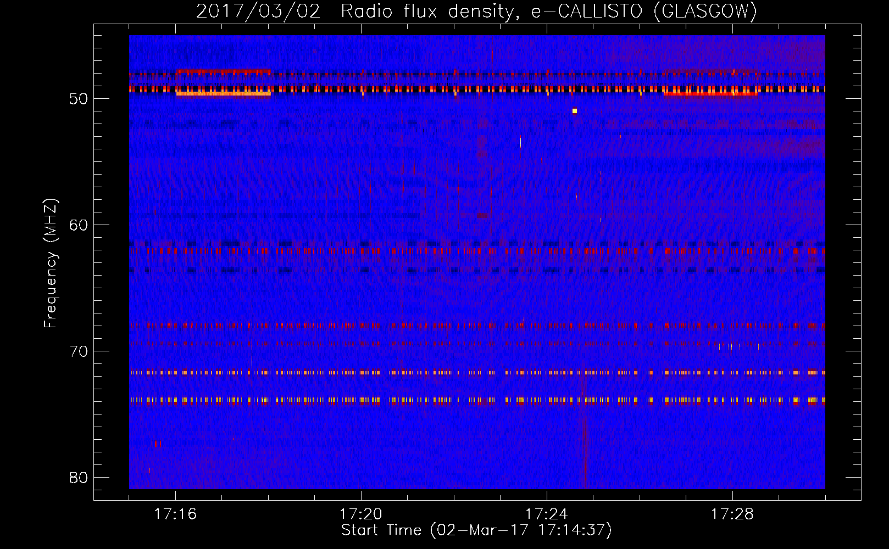
Task: Click the 17:16 time tick label
Action: [175, 514]
